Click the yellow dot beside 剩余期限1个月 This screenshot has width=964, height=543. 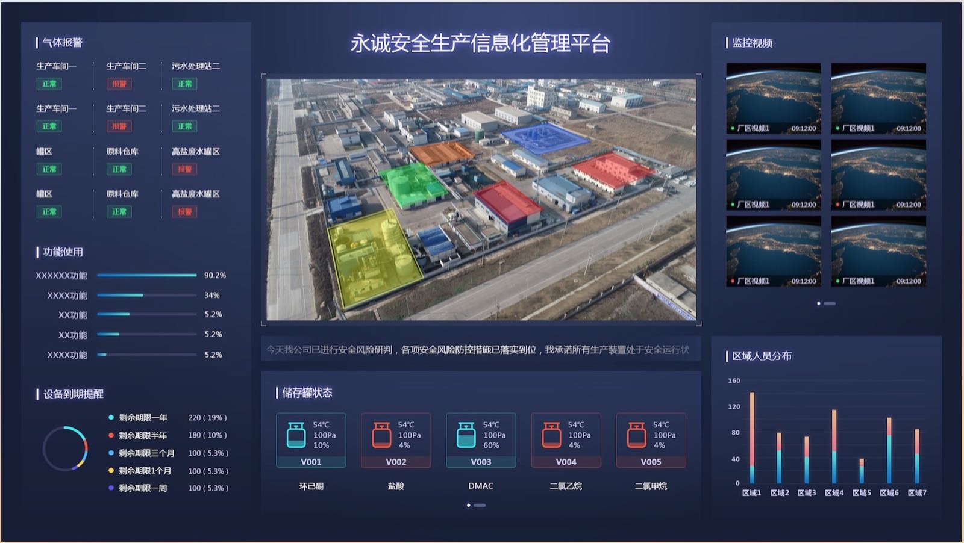coord(111,471)
